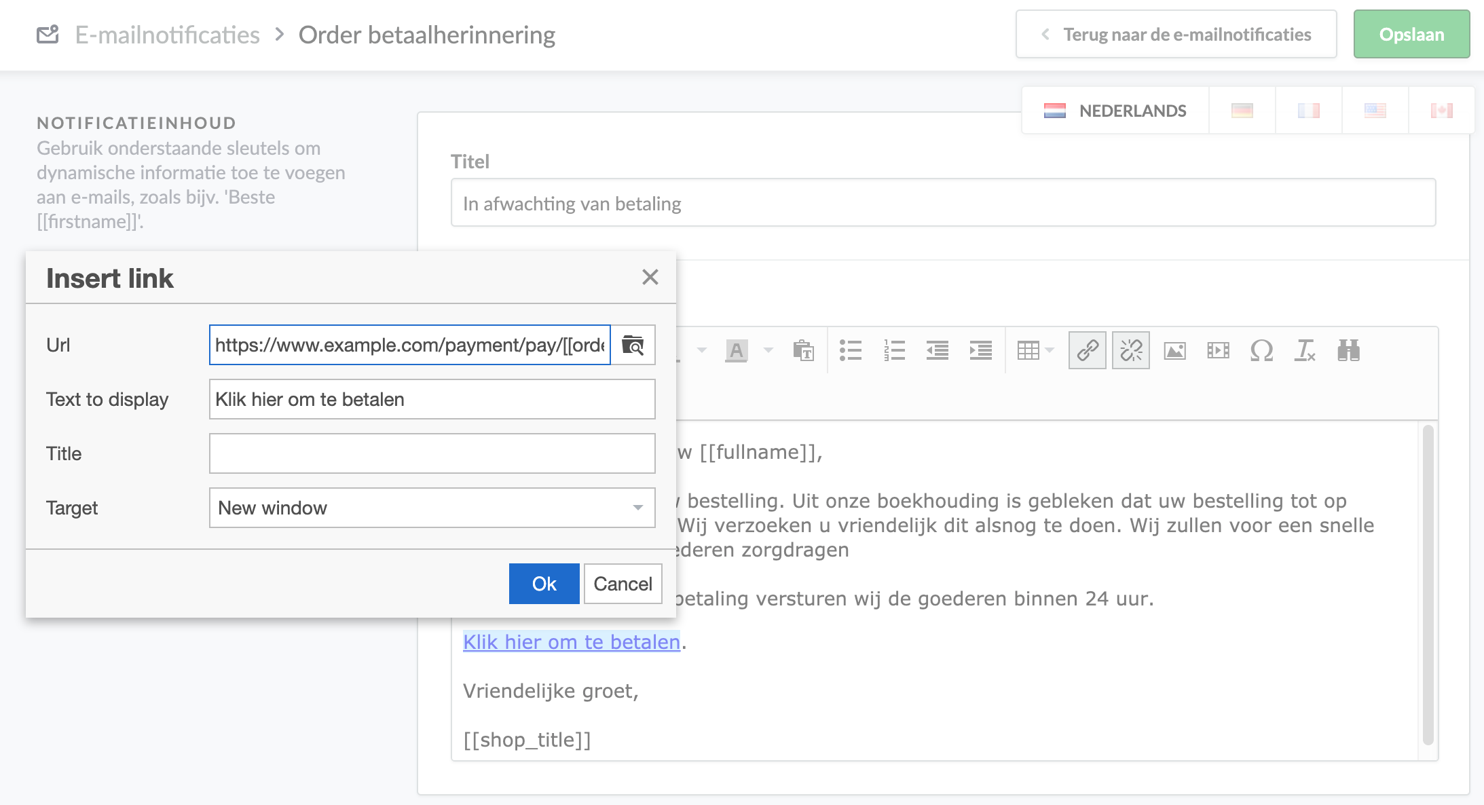The width and height of the screenshot is (1484, 805).
Task: Open the text color dropdown arrow beside dialog
Action: coord(702,350)
